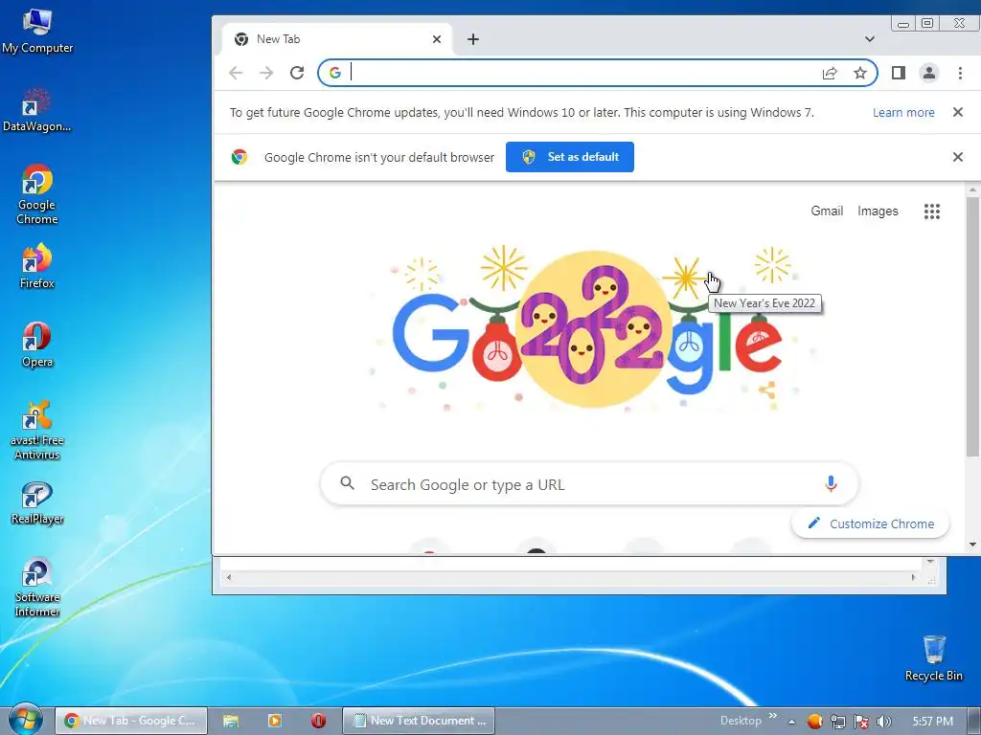Image resolution: width=981 pixels, height=735 pixels.
Task: Open Windows Explorer from the taskbar
Action: [230, 721]
